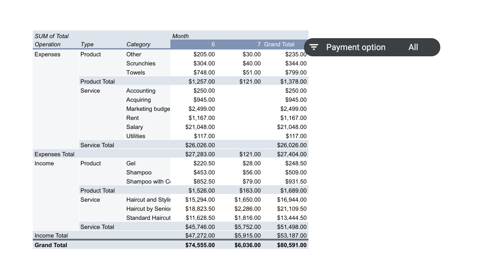Select month '7' column header
This screenshot has height=253, width=478.
click(259, 44)
